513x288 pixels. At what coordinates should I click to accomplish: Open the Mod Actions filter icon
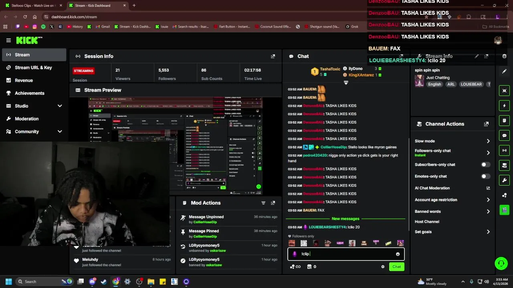[263, 203]
